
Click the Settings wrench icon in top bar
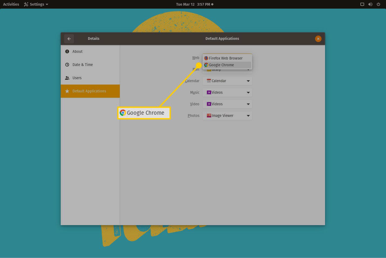pos(26,4)
